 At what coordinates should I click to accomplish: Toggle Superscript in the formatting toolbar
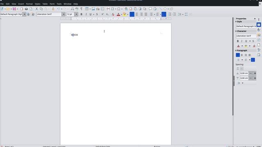point(103,14)
